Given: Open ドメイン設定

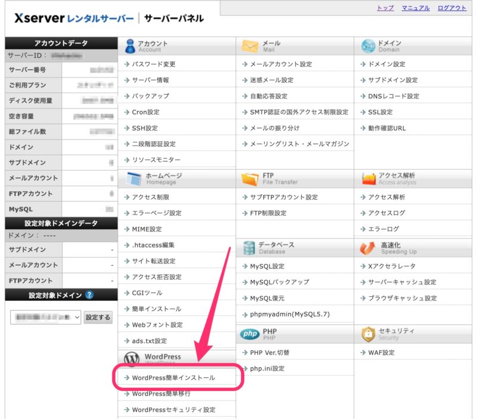Looking at the screenshot, I should pyautogui.click(x=386, y=64).
